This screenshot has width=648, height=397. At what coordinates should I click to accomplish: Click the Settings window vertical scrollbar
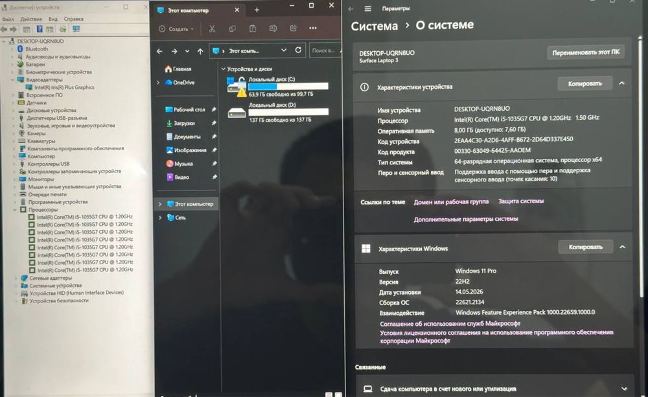click(x=641, y=165)
